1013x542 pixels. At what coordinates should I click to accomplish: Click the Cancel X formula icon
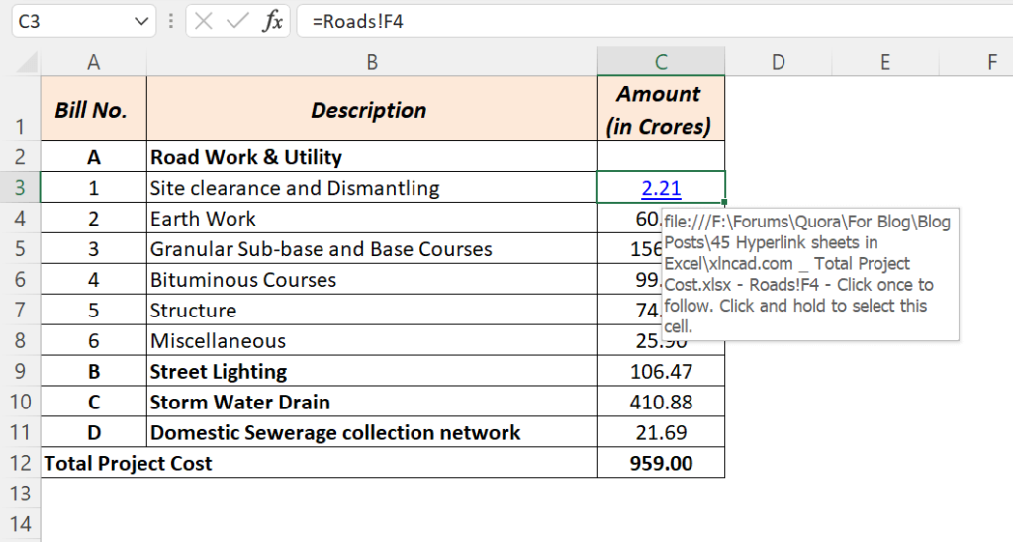tap(204, 22)
